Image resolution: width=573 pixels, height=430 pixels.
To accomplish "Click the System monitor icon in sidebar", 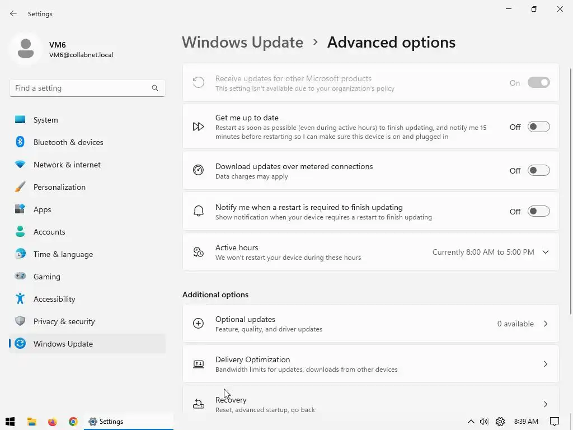I will pyautogui.click(x=20, y=120).
